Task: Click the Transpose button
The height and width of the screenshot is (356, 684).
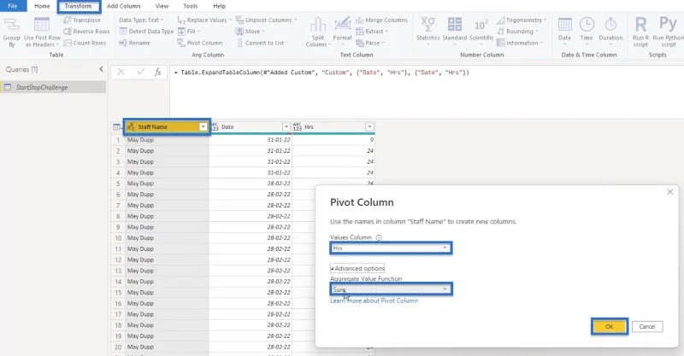Action: [x=81, y=20]
